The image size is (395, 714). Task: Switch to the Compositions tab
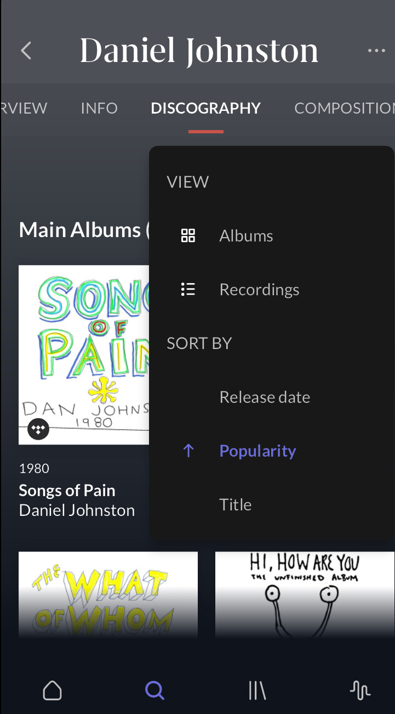344,108
